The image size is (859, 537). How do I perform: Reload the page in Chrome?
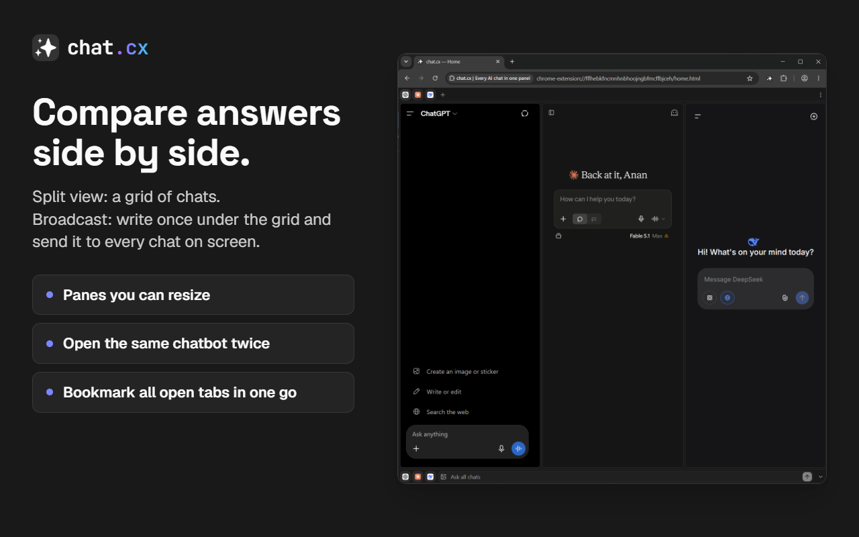[x=435, y=79]
